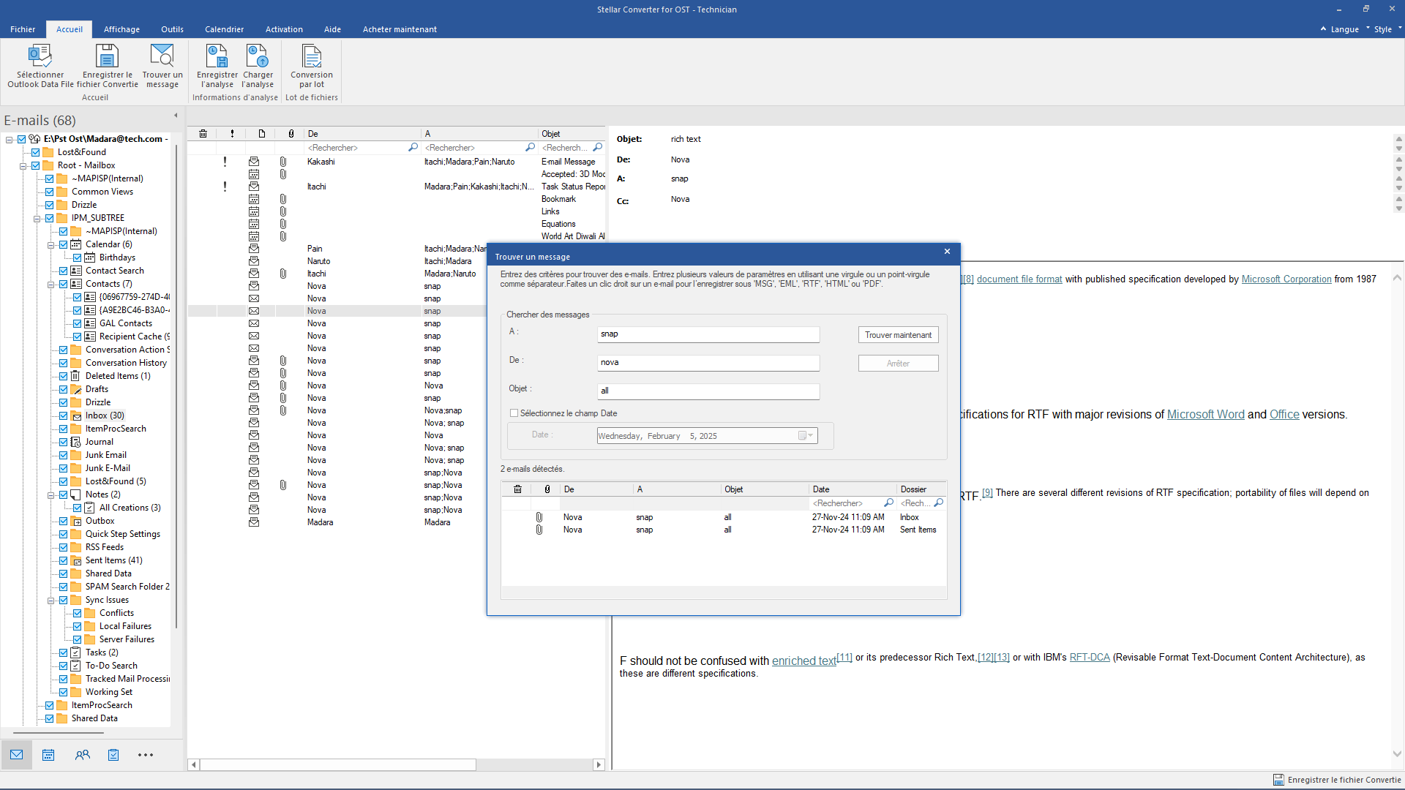Collapse Contacts (7) tree node
The width and height of the screenshot is (1405, 790).
click(x=50, y=284)
